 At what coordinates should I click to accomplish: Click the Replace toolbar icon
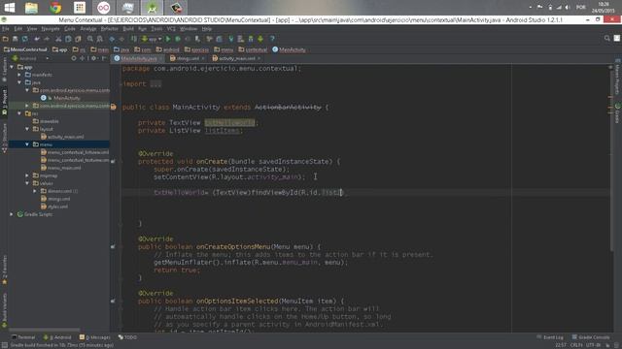99,39
